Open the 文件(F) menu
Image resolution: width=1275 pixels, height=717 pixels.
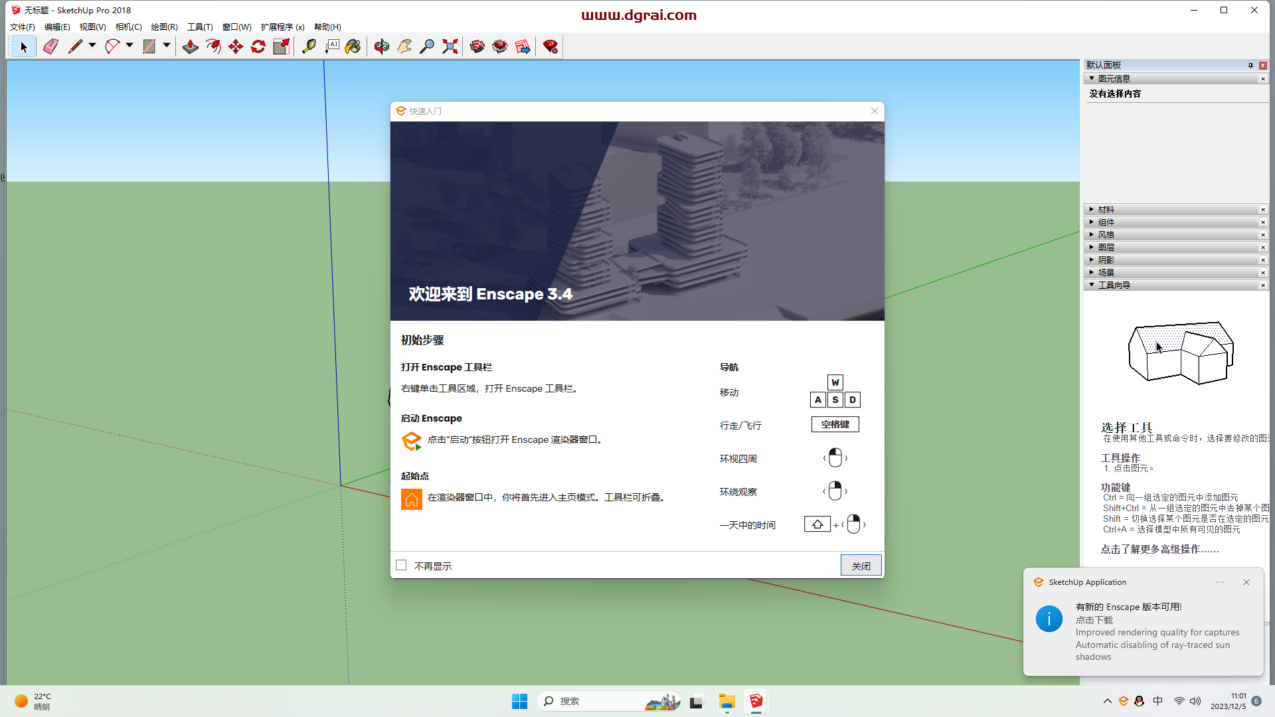(22, 27)
